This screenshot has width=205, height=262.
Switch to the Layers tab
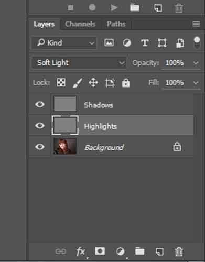[44, 24]
